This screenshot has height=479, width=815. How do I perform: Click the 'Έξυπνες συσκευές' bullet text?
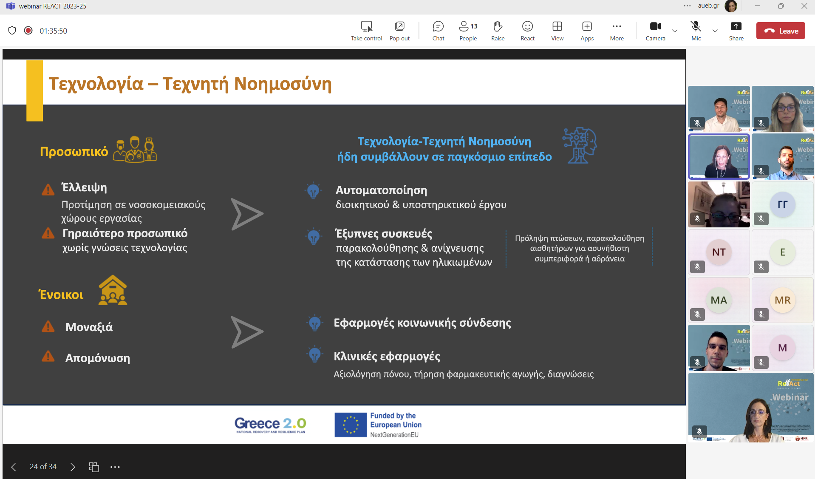coord(383,234)
